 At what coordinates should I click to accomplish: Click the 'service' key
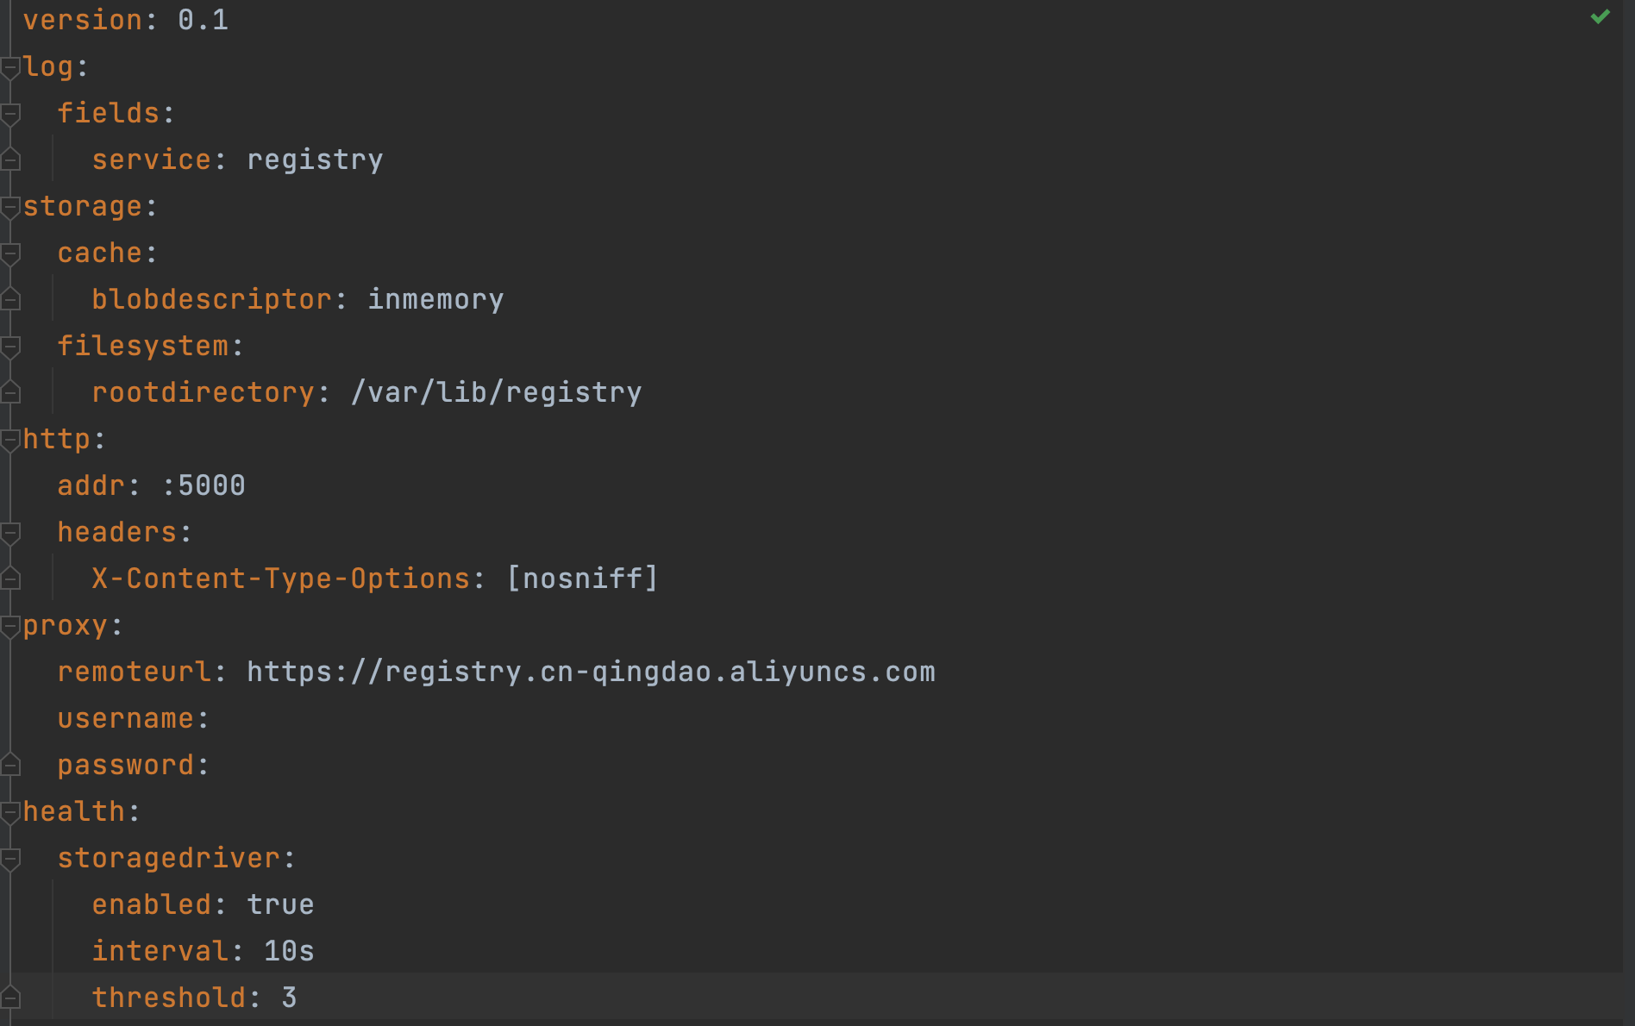[x=152, y=160]
